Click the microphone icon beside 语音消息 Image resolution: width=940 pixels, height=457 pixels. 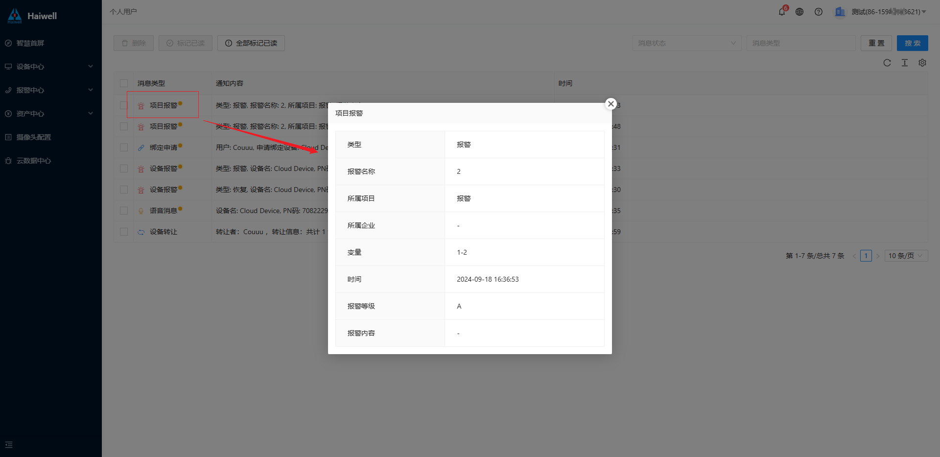click(141, 211)
